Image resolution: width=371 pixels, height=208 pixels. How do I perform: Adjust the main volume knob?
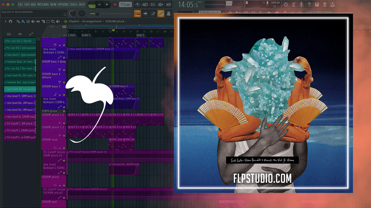pos(72,13)
